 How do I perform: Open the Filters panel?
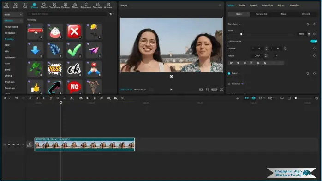[x=75, y=6]
